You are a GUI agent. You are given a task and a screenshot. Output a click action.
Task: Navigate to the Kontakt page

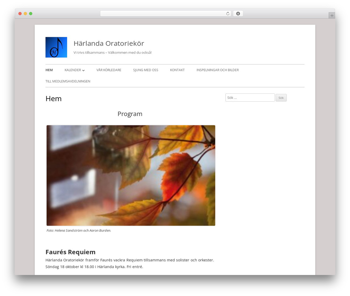[x=177, y=70]
